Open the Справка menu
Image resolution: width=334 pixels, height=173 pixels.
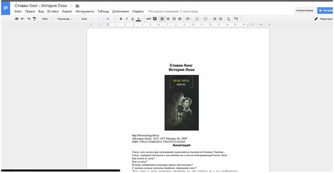138,11
